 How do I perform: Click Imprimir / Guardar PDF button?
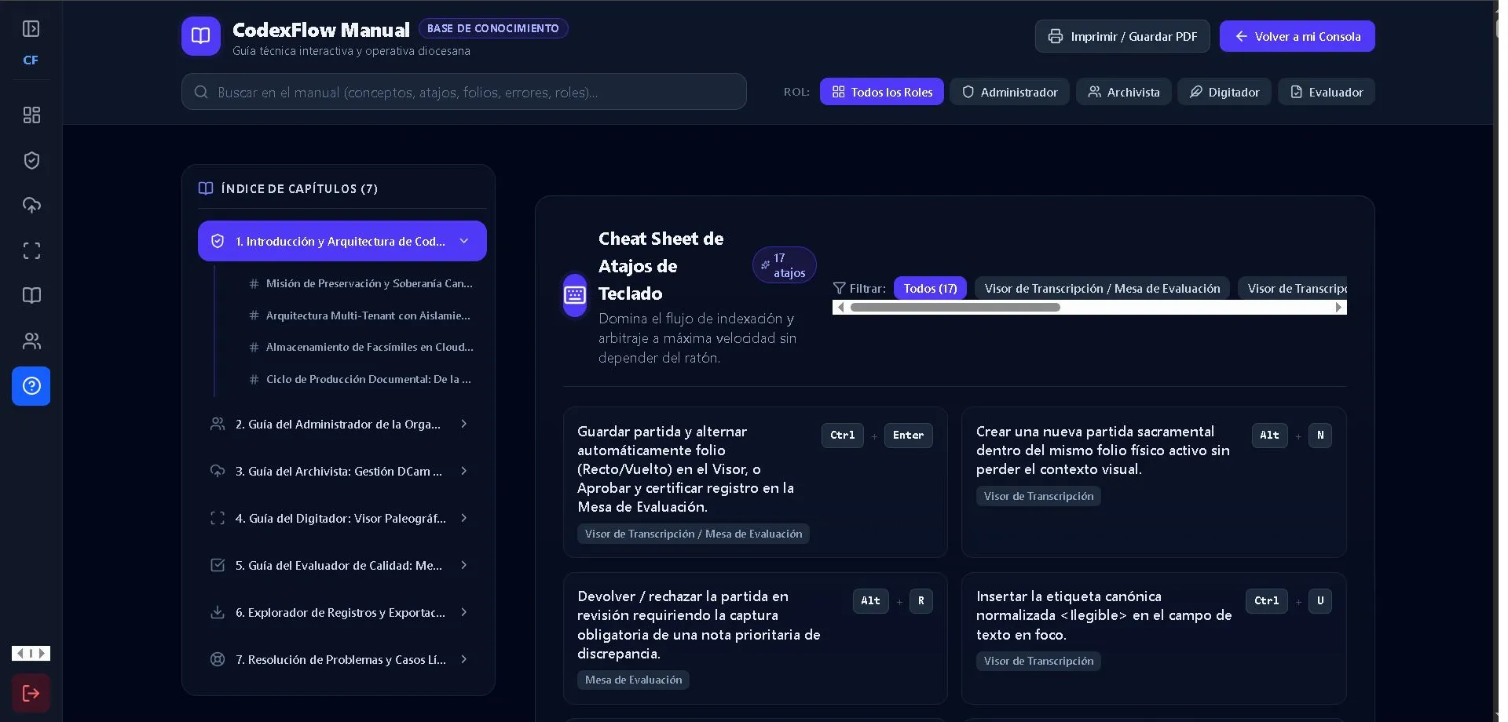point(1122,36)
